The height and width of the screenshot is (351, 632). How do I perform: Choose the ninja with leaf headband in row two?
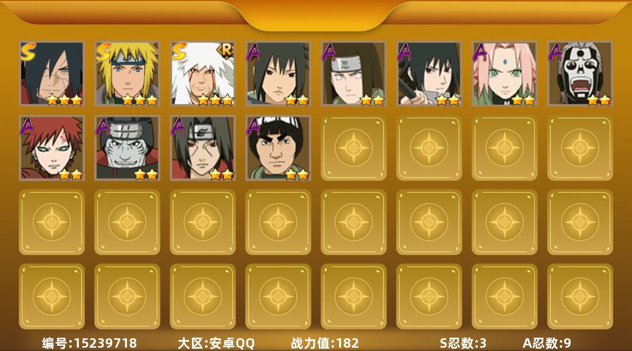[x=203, y=148]
